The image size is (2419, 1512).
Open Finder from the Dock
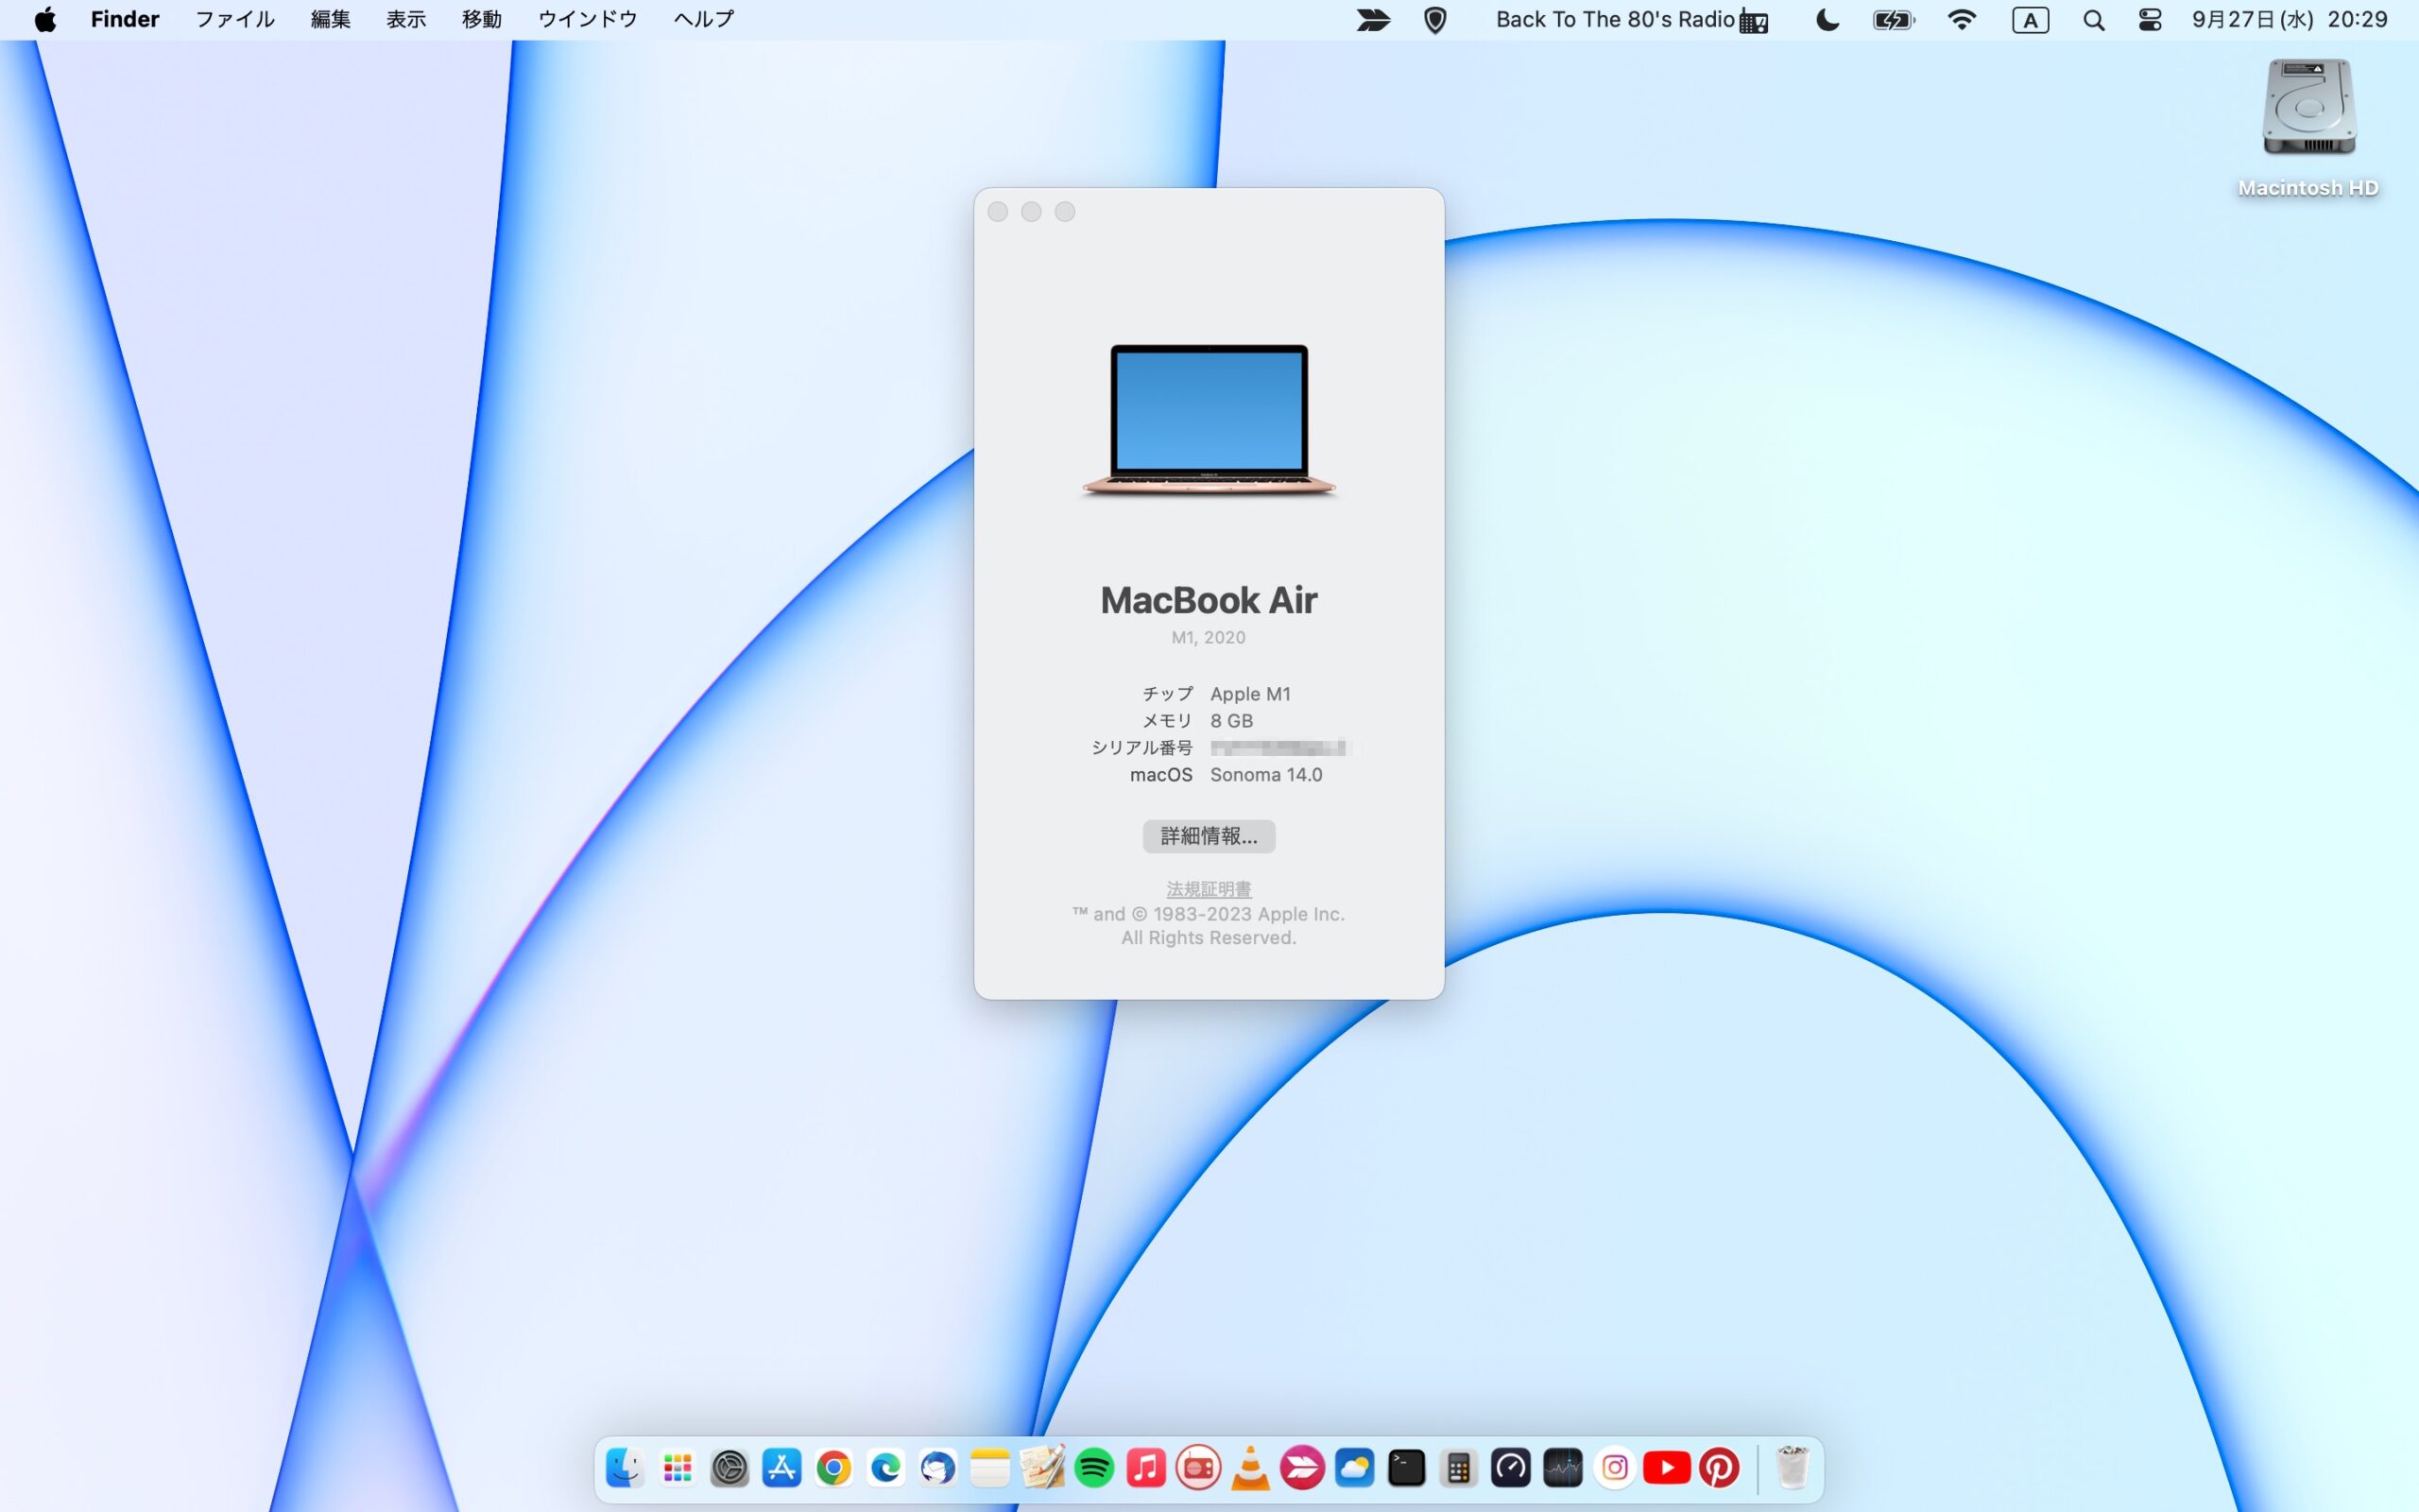pyautogui.click(x=625, y=1468)
